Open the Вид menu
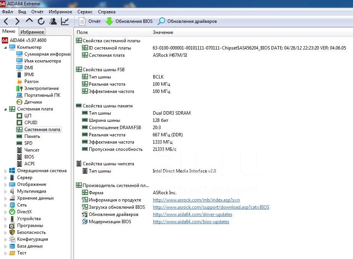The image size is (353, 259). [x=22, y=12]
